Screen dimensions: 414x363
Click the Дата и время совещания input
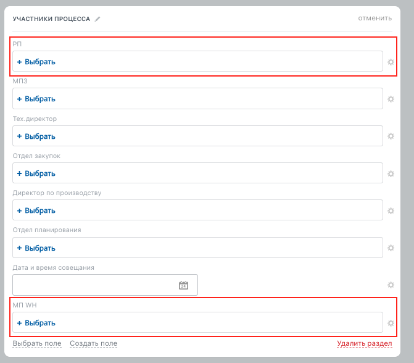pyautogui.click(x=93, y=285)
